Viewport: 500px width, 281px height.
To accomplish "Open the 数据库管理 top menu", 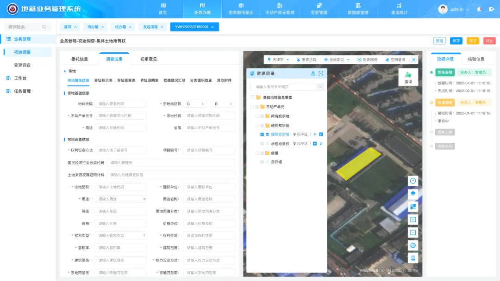I will point(358,9).
